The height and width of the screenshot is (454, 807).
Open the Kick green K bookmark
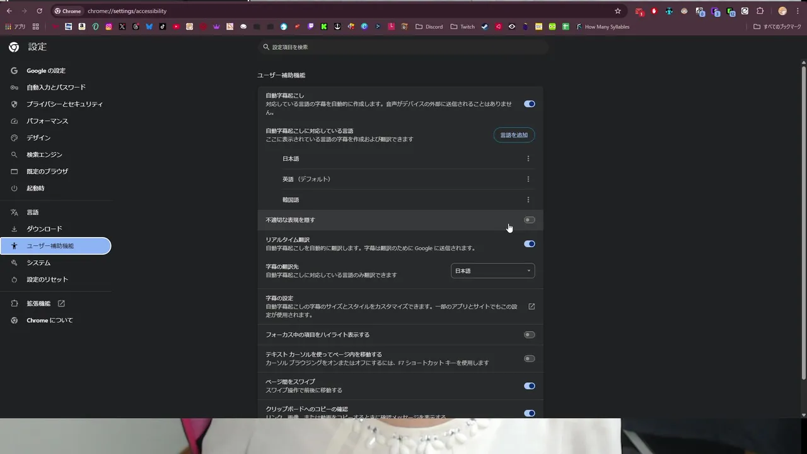323,26
